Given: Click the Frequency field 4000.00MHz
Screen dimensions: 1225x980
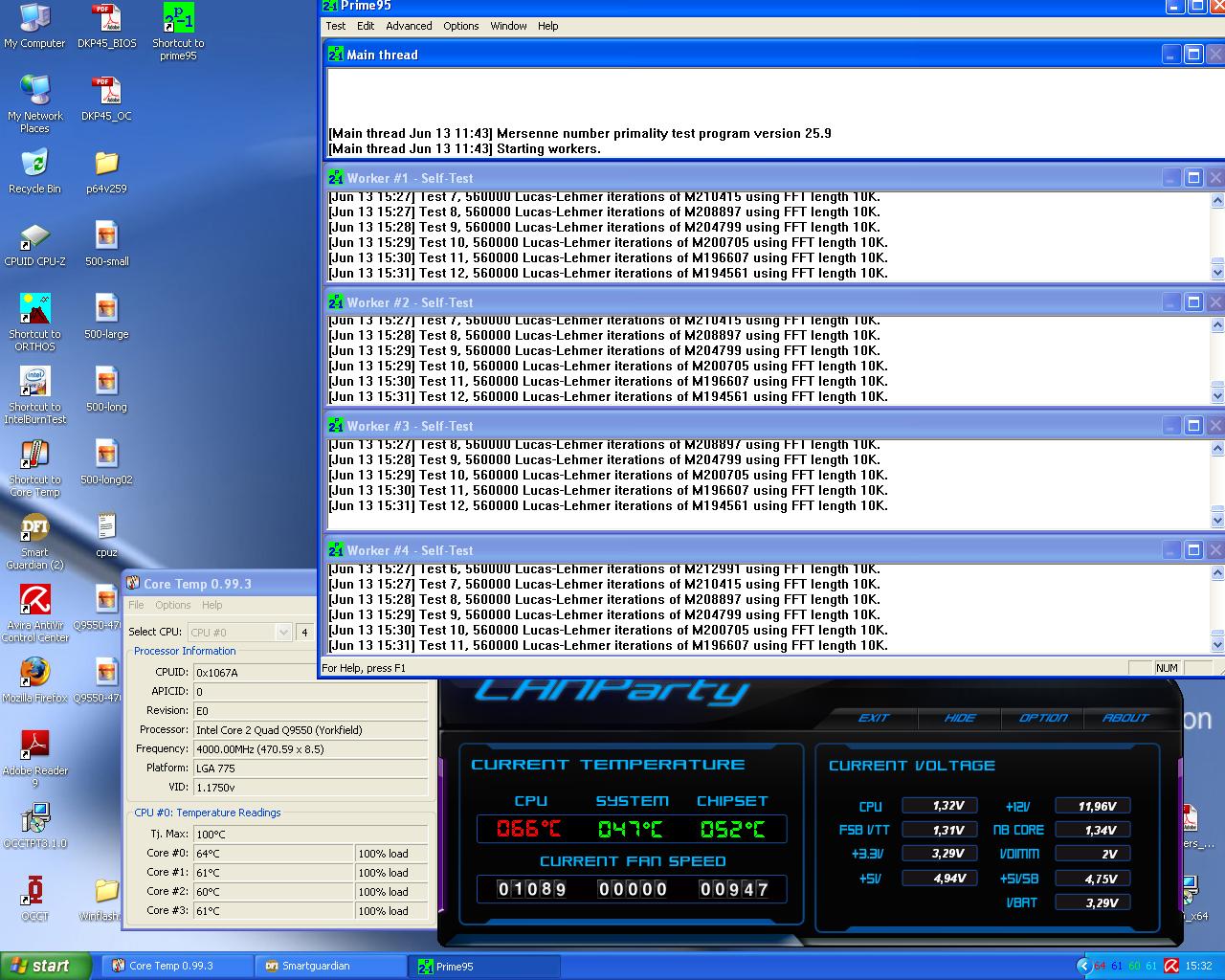Looking at the screenshot, I should click(310, 748).
